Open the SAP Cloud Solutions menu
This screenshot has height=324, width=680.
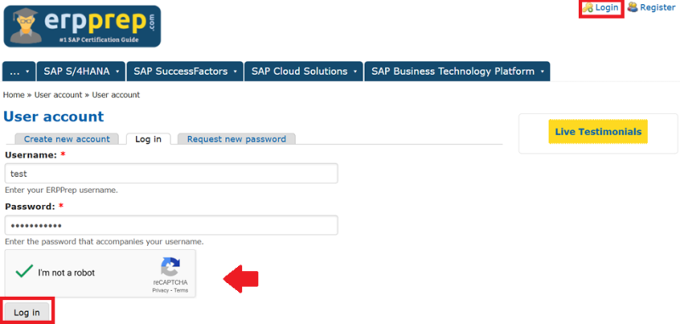(304, 71)
